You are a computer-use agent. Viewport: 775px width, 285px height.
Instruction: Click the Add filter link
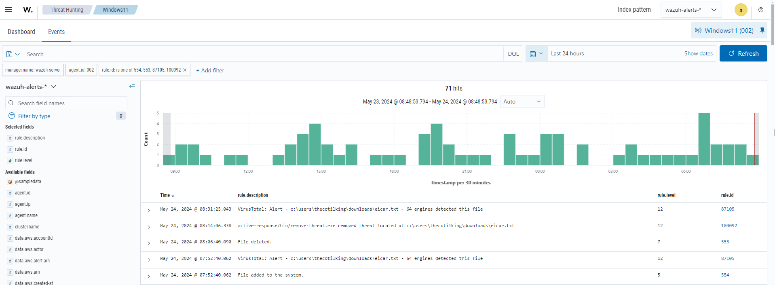(x=210, y=70)
